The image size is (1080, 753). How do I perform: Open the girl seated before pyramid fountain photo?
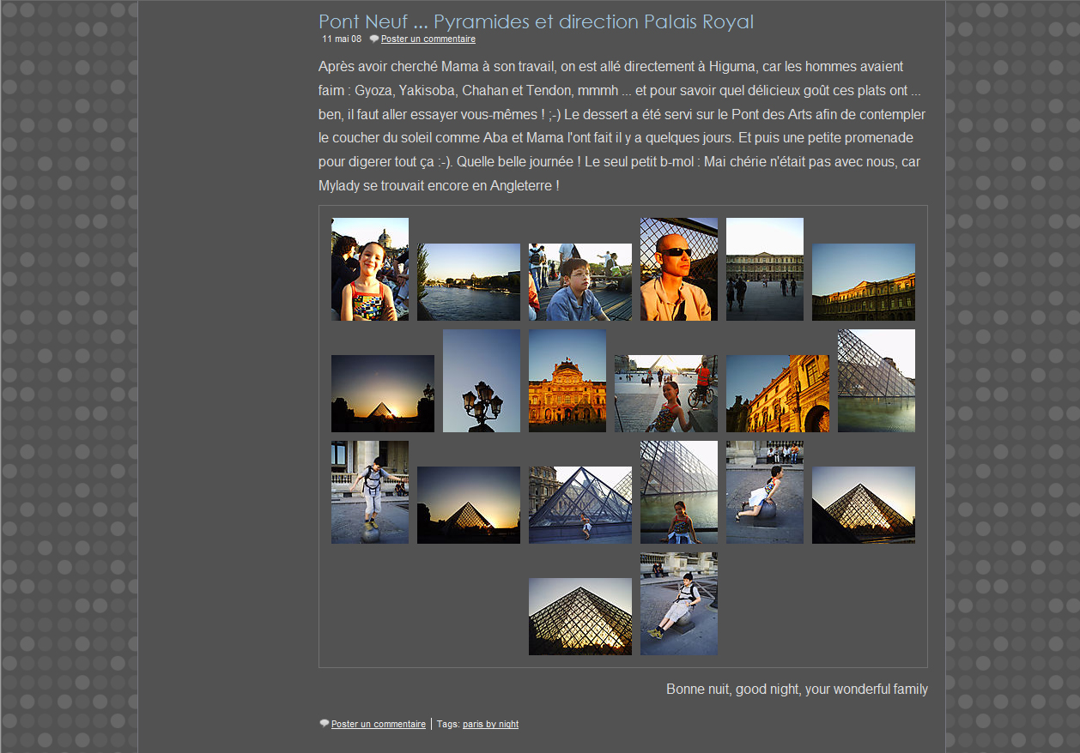click(x=679, y=492)
